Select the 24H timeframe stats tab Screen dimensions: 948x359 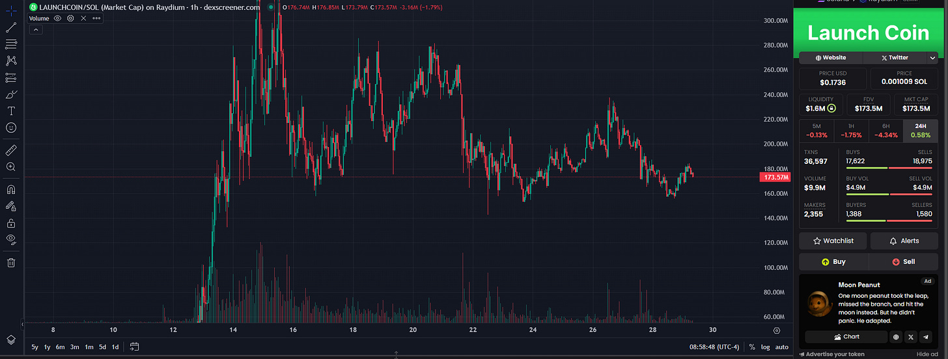click(920, 131)
